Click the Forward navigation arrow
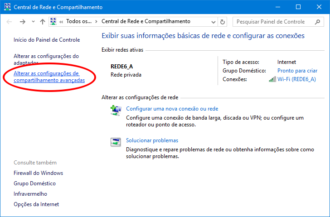The height and width of the screenshot is (217, 330). [22, 22]
